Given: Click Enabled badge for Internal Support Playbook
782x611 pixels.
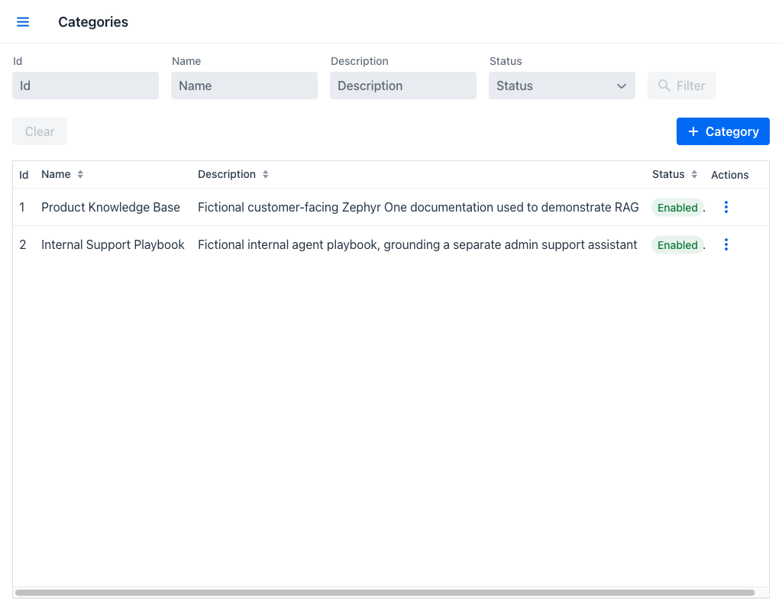Looking at the screenshot, I should pos(677,245).
